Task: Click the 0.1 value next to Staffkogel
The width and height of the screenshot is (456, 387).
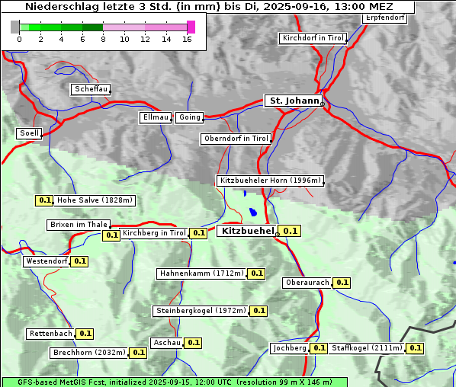Action: click(x=415, y=348)
